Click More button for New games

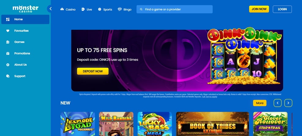(x=260, y=103)
